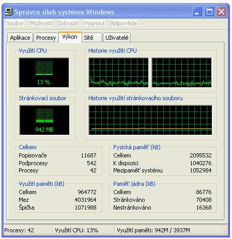
Task: Click the Podprocesy value 542
Action: [x=91, y=163]
